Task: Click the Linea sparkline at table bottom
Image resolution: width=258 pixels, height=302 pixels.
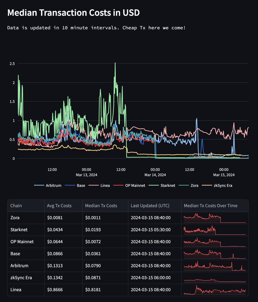Action: pyautogui.click(x=215, y=290)
